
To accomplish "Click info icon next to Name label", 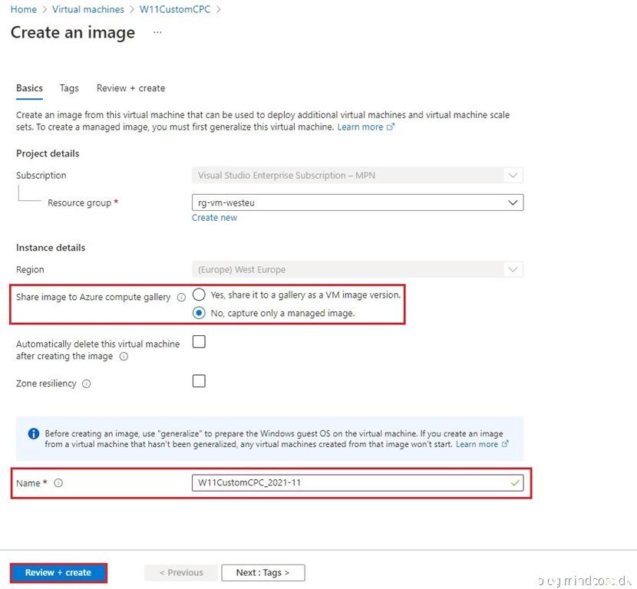I will [58, 483].
